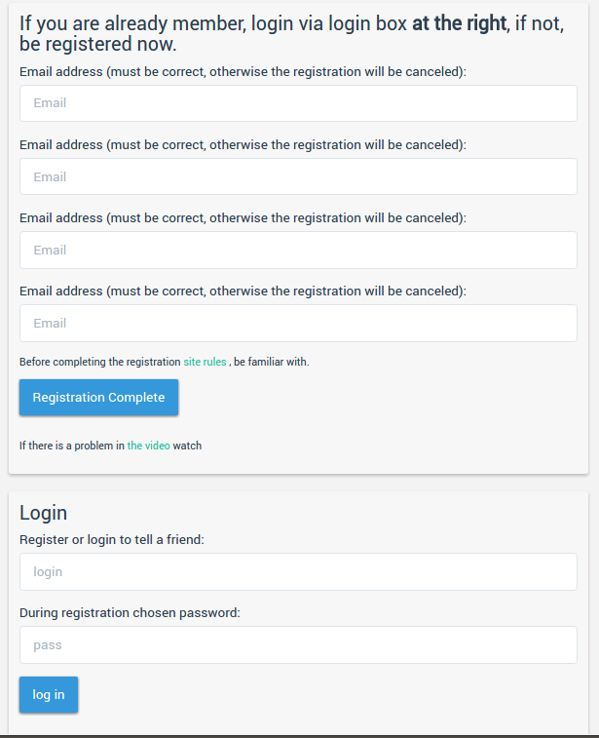Click the log in button

pyautogui.click(x=49, y=695)
